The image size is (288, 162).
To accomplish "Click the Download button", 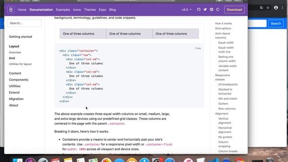I will click(x=234, y=9).
